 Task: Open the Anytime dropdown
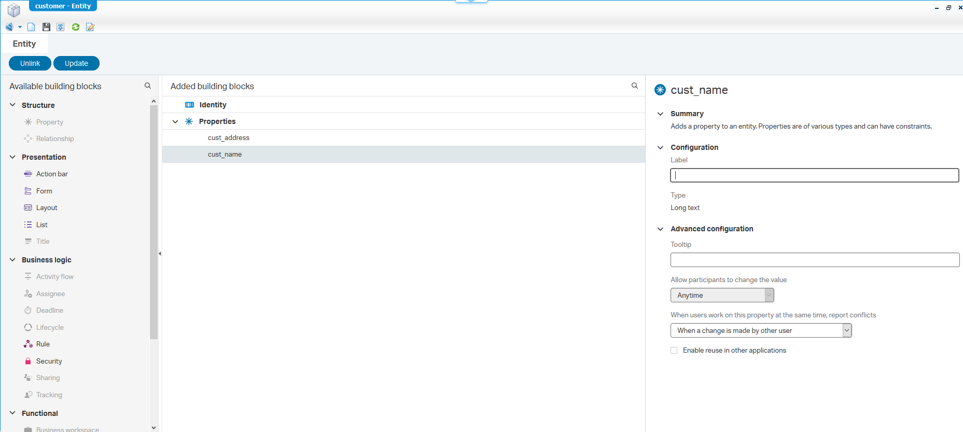point(722,295)
